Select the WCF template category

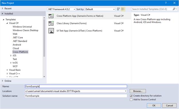15,66
